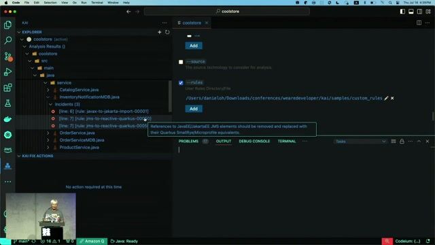Click the main branch status bar item
Screen dimensions: 435x245
[x=22, y=241]
